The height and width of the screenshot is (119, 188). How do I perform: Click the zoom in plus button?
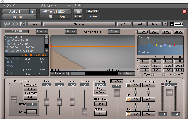tap(64, 74)
